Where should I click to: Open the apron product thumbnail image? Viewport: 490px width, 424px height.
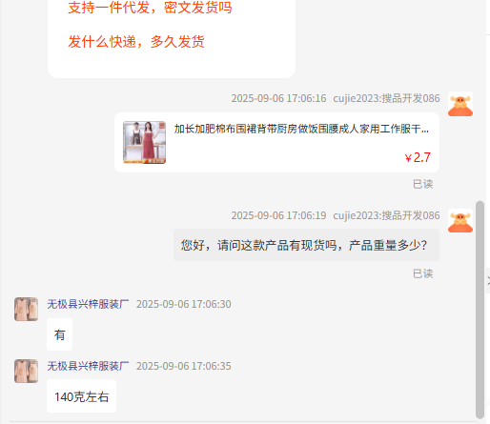click(145, 142)
